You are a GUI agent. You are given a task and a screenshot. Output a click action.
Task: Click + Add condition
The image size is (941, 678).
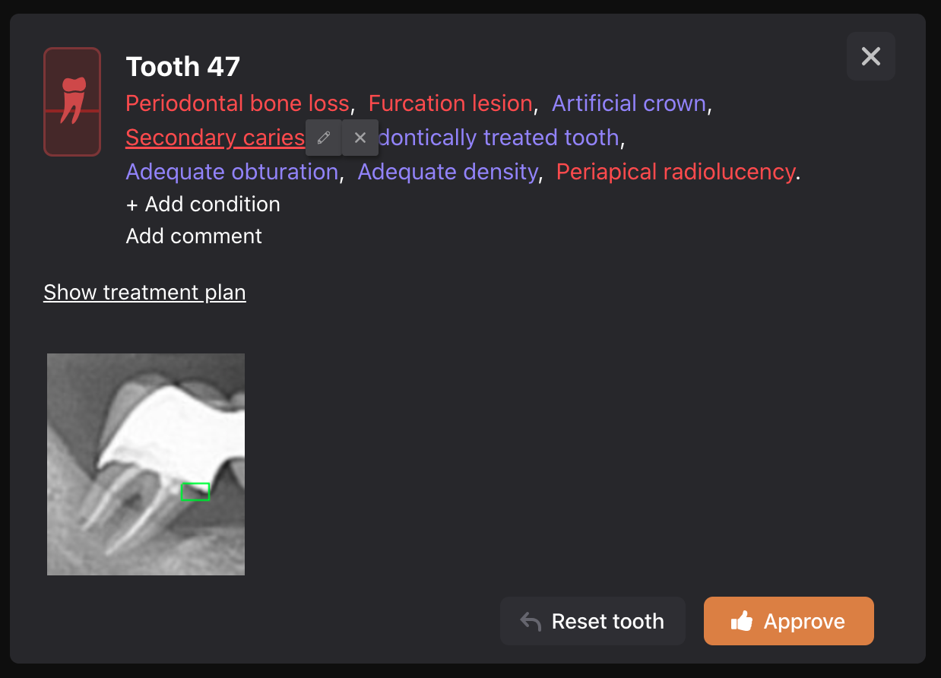(203, 204)
